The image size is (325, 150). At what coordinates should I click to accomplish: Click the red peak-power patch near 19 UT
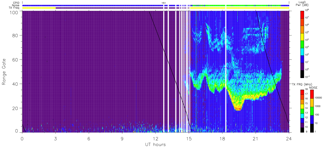click(238, 109)
